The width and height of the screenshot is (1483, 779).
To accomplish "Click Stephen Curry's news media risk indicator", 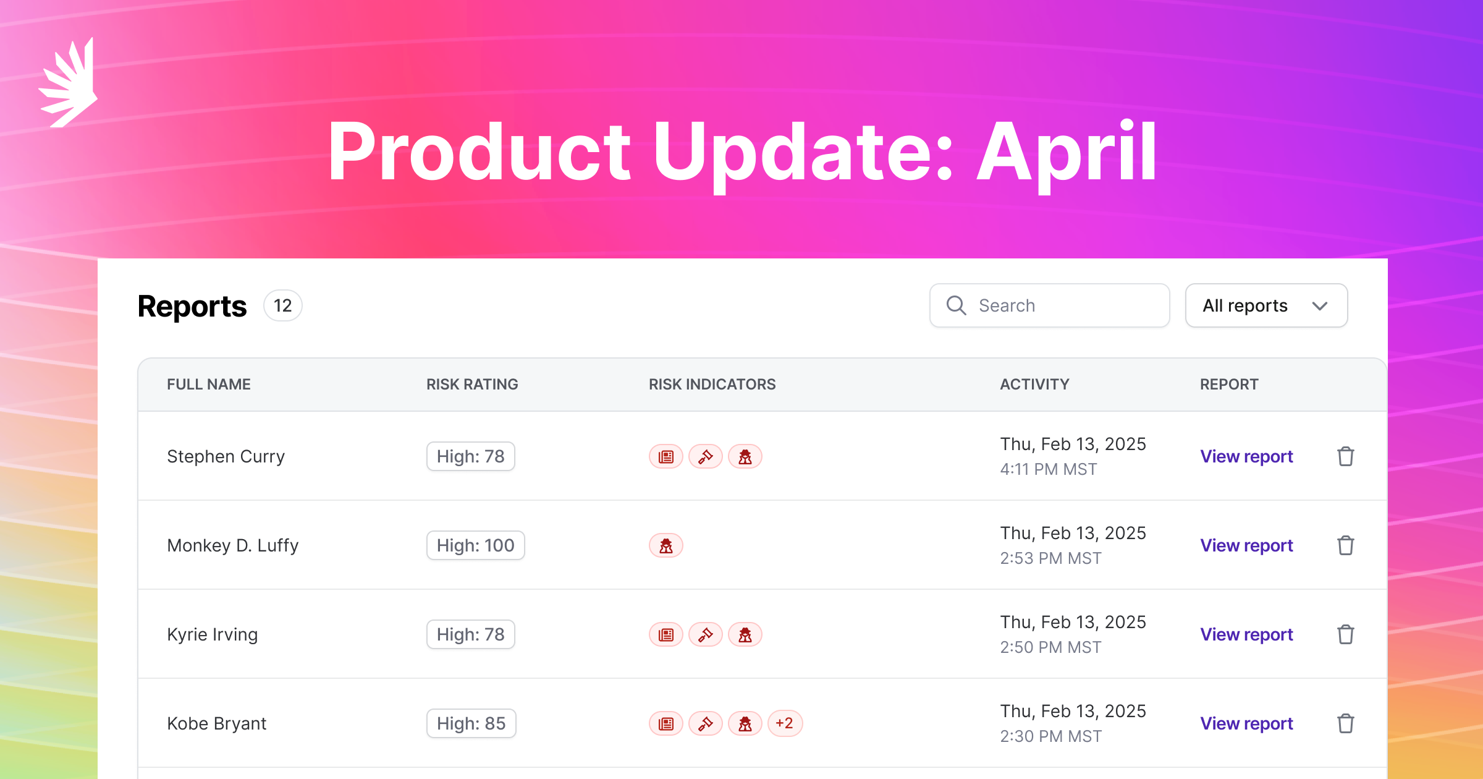I will click(x=666, y=457).
